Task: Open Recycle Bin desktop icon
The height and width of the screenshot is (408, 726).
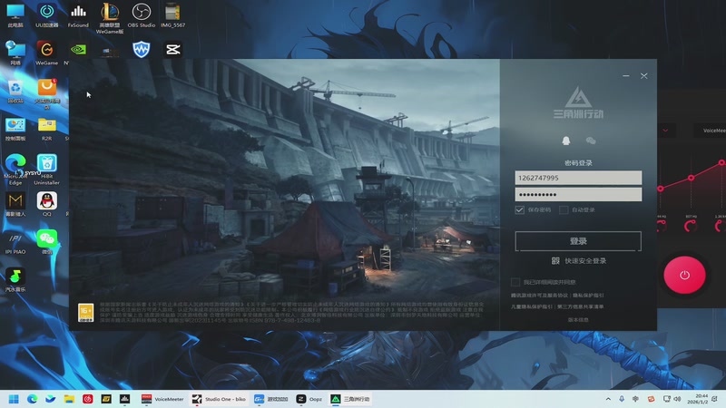Action: coord(15,92)
